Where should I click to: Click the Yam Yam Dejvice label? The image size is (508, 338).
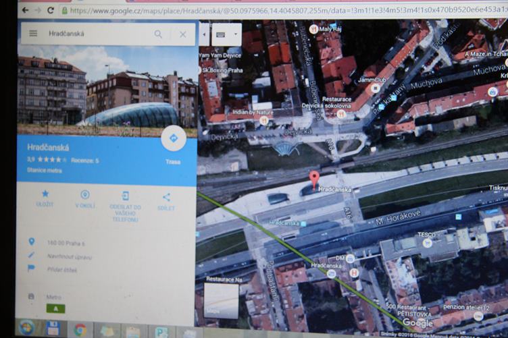coord(220,55)
